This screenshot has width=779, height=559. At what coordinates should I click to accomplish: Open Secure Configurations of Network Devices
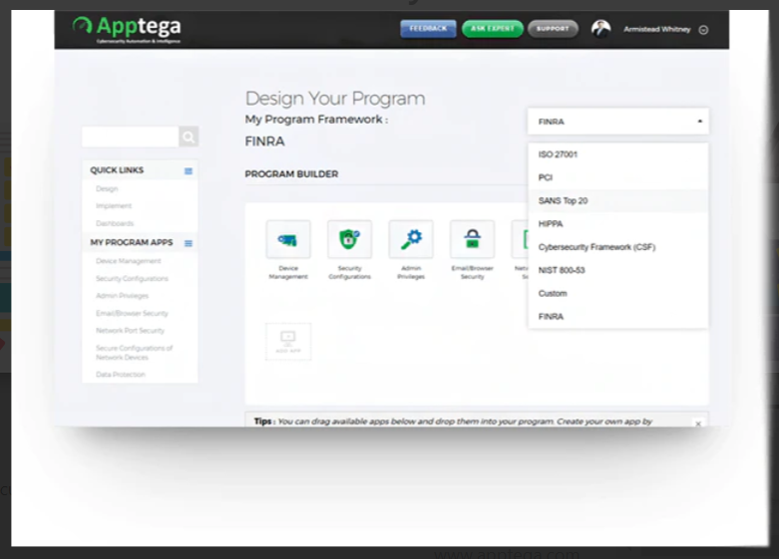[134, 353]
